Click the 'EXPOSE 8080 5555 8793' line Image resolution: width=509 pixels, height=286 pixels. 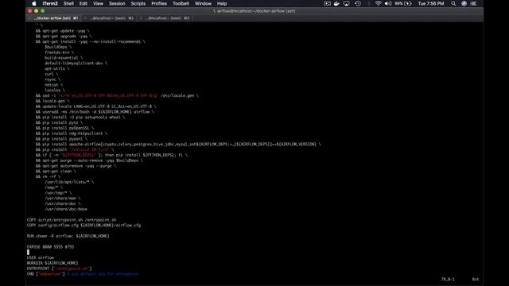(50, 247)
